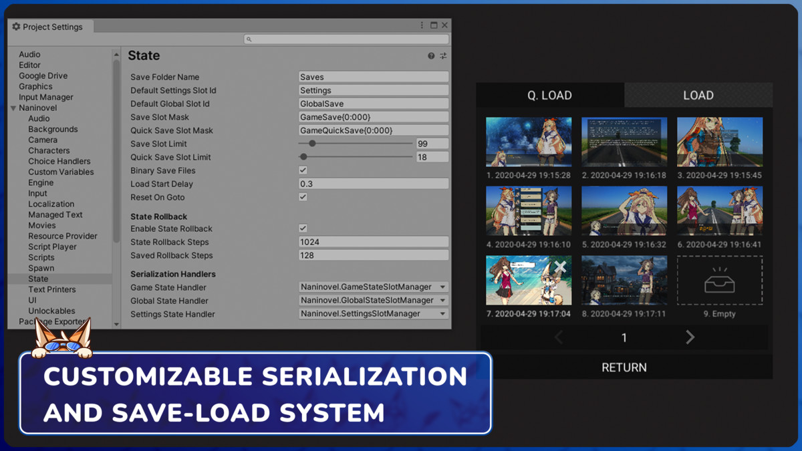Image resolution: width=802 pixels, height=451 pixels.
Task: Load save slot 2 thumbnail
Action: tap(624, 142)
